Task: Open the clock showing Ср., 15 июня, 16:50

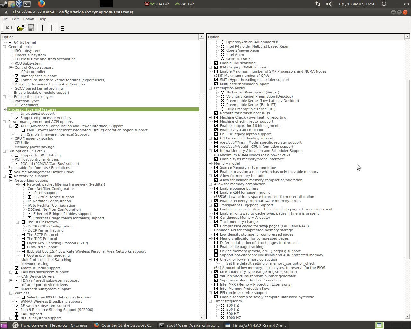Action: [x=357, y=4]
